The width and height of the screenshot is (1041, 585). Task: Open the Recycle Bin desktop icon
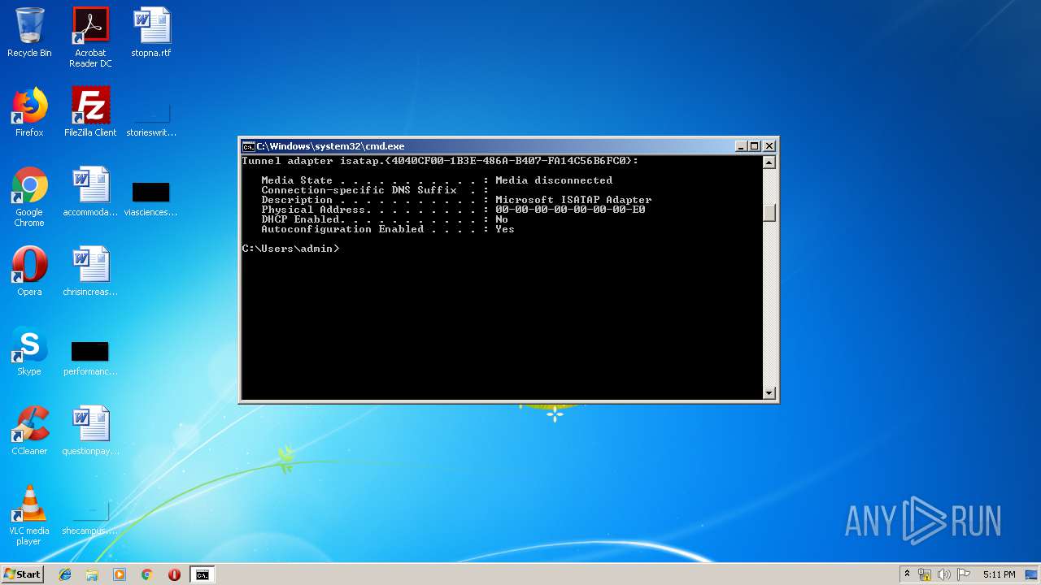point(29,32)
